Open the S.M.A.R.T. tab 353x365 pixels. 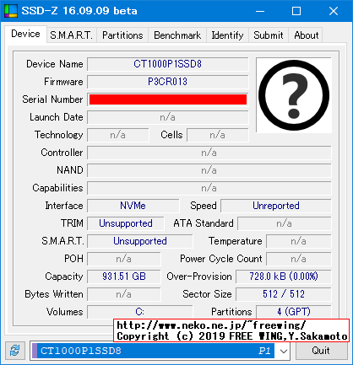click(x=72, y=35)
